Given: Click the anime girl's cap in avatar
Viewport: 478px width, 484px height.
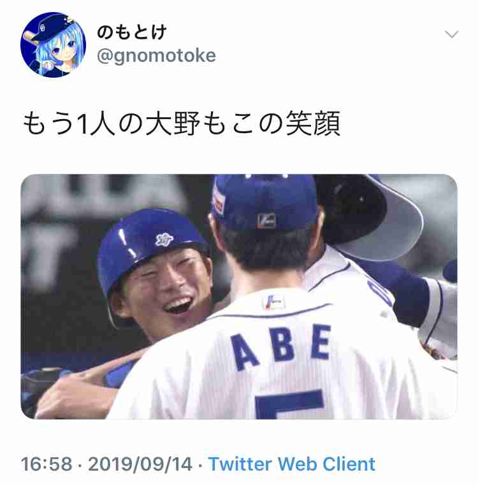Looking at the screenshot, I should 50,29.
